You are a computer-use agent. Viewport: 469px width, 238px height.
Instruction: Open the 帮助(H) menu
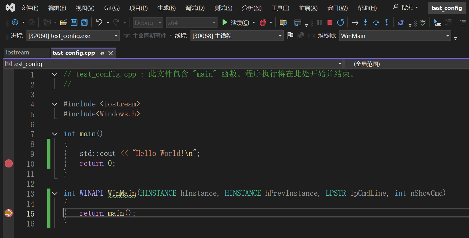(367, 8)
